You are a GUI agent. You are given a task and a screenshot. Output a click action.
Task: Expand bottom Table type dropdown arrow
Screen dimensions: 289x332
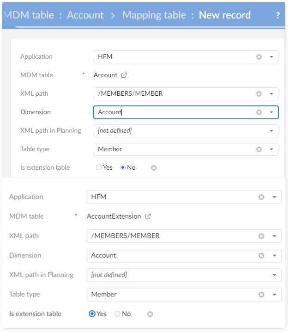pyautogui.click(x=274, y=295)
